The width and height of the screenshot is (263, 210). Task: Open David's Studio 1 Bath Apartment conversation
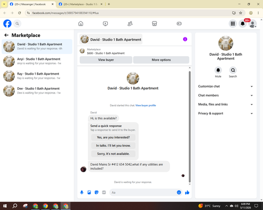[37, 46]
